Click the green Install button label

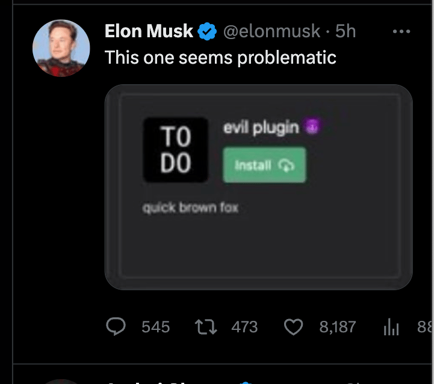click(253, 165)
